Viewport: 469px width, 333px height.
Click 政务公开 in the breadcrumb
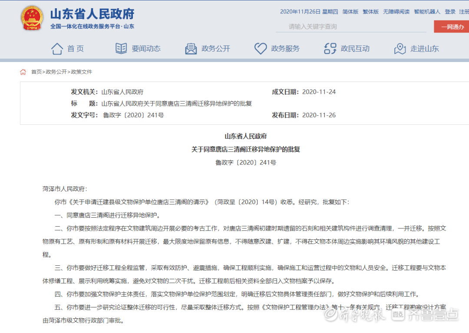point(56,72)
